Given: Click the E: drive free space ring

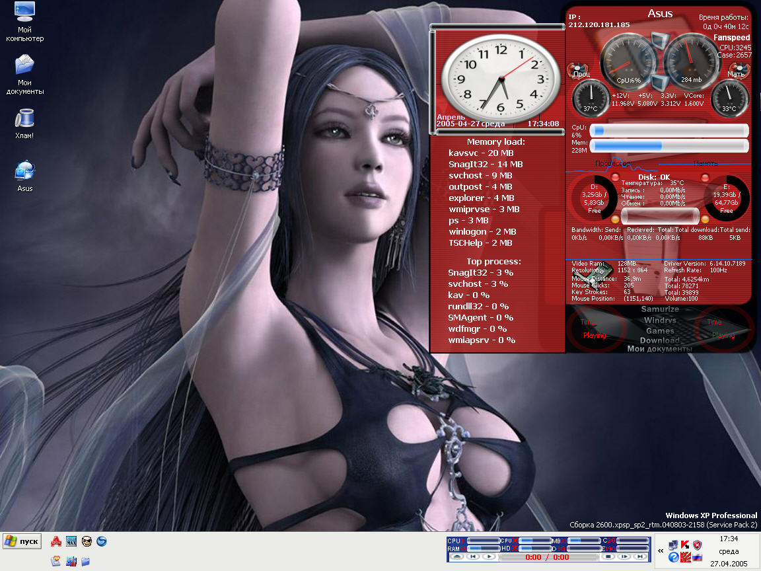Looking at the screenshot, I should pyautogui.click(x=727, y=198).
